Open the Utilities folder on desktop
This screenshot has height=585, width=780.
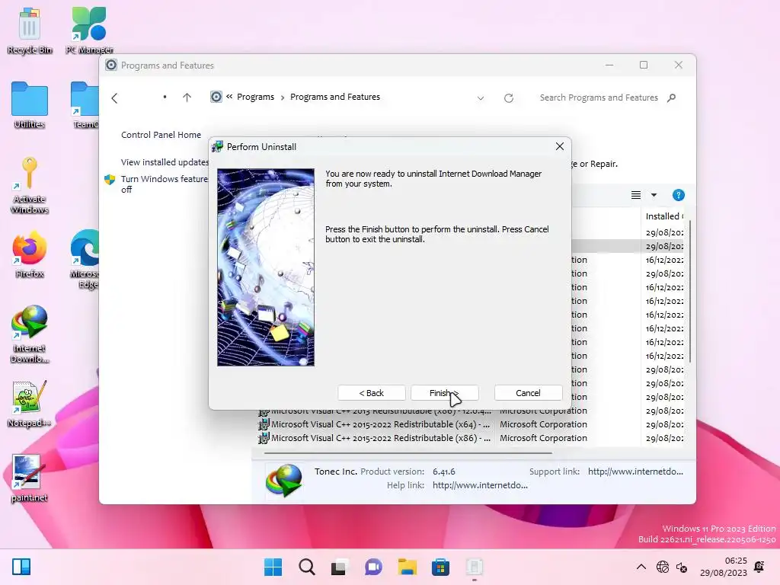(x=30, y=105)
